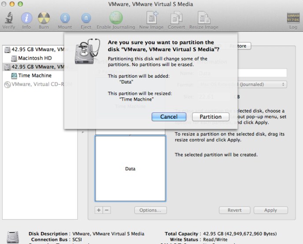Remove a partition with the minus button

click(x=107, y=210)
